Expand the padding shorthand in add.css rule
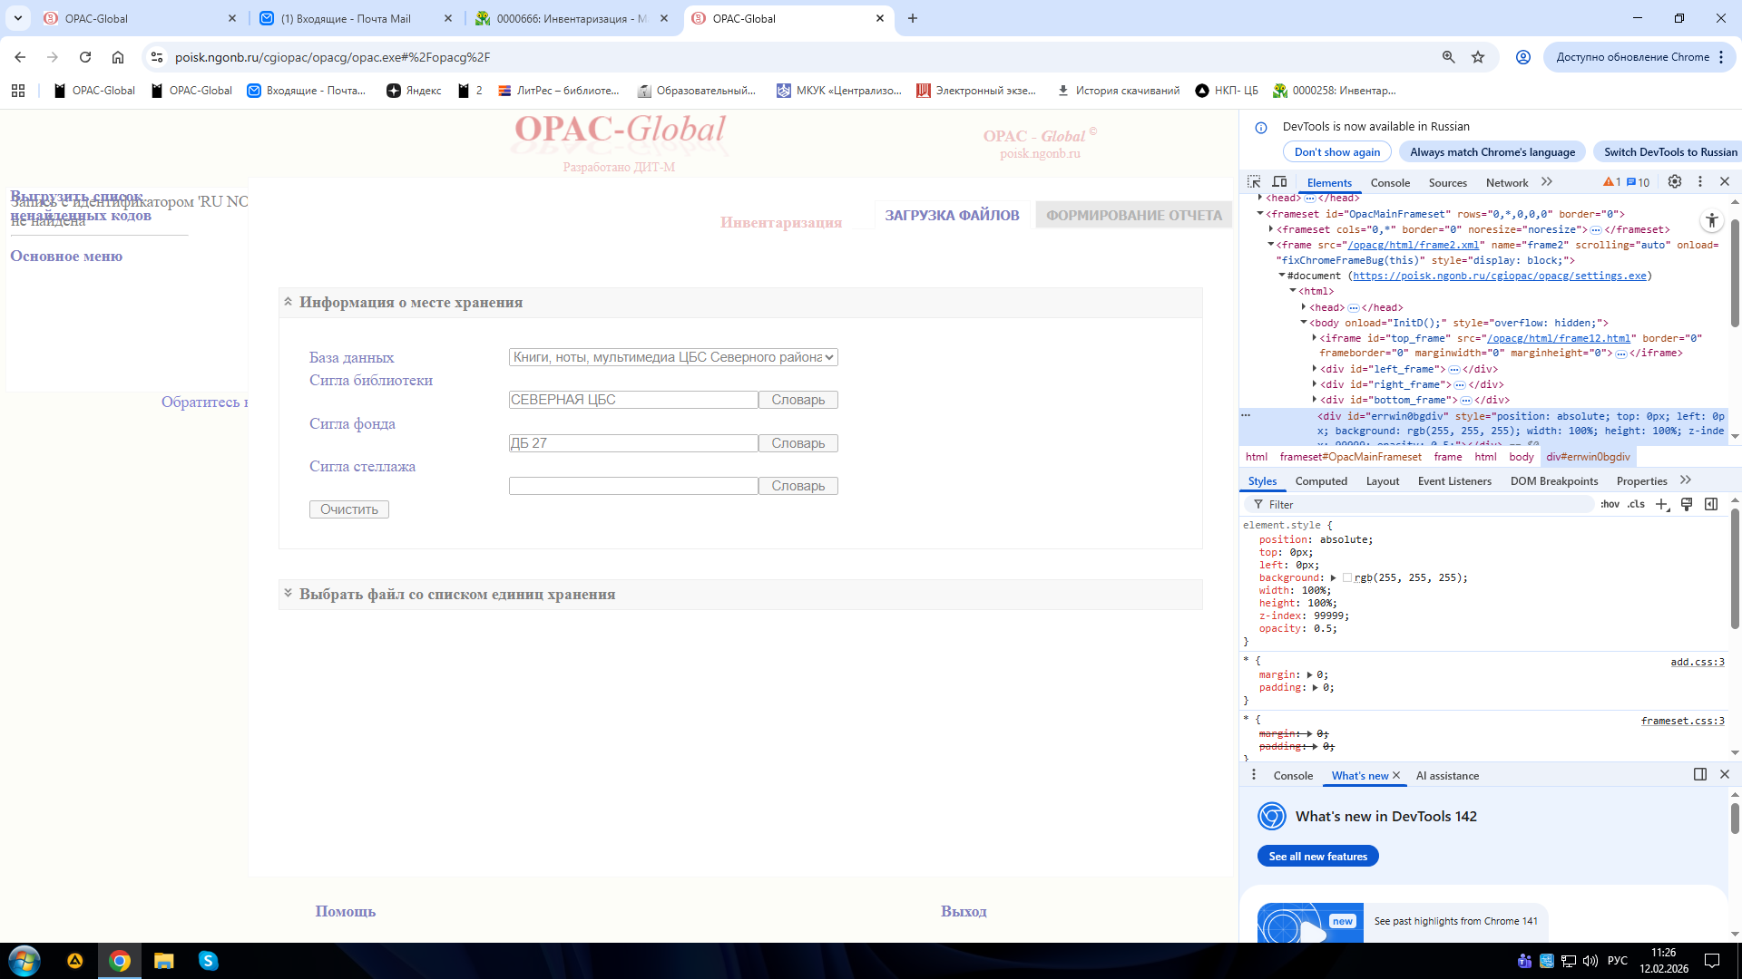 click(x=1315, y=688)
